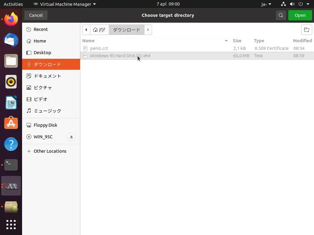Click the X.509 Certificate type cell

271,48
